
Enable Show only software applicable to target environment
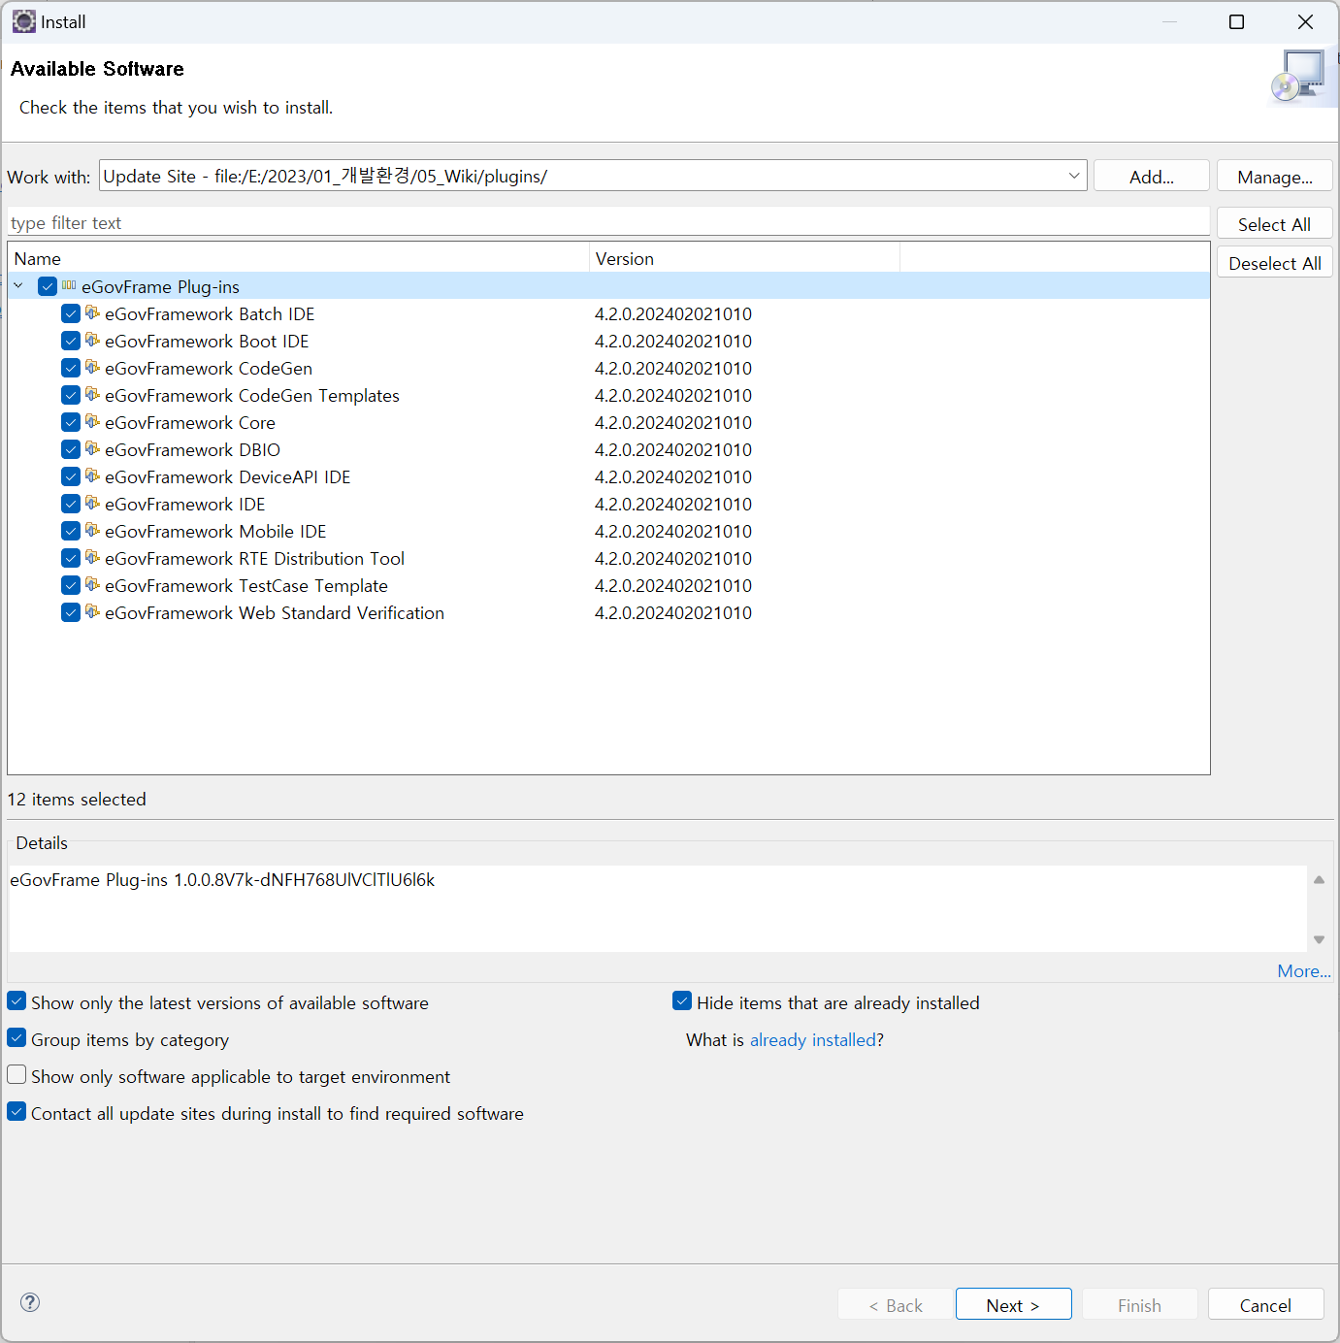pos(17,1075)
